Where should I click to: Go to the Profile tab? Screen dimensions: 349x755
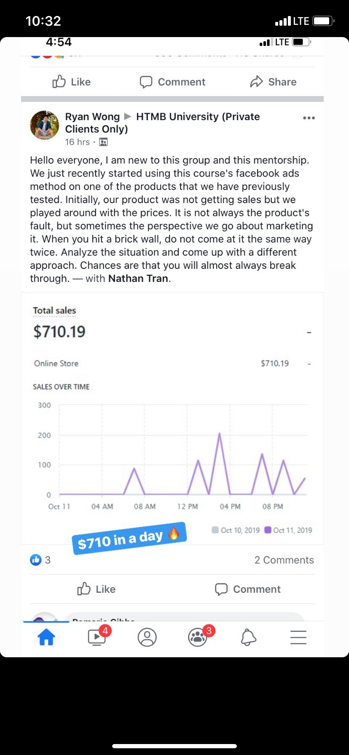click(x=147, y=637)
